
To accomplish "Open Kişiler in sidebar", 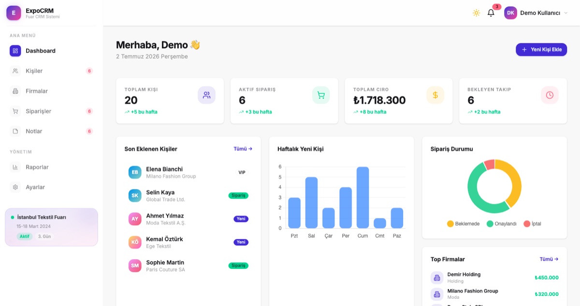I will (51, 71).
